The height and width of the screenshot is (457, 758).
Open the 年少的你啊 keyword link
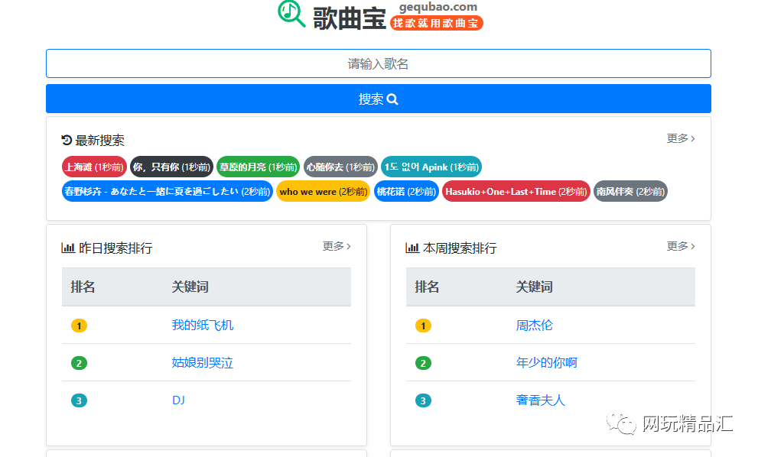[x=547, y=362]
